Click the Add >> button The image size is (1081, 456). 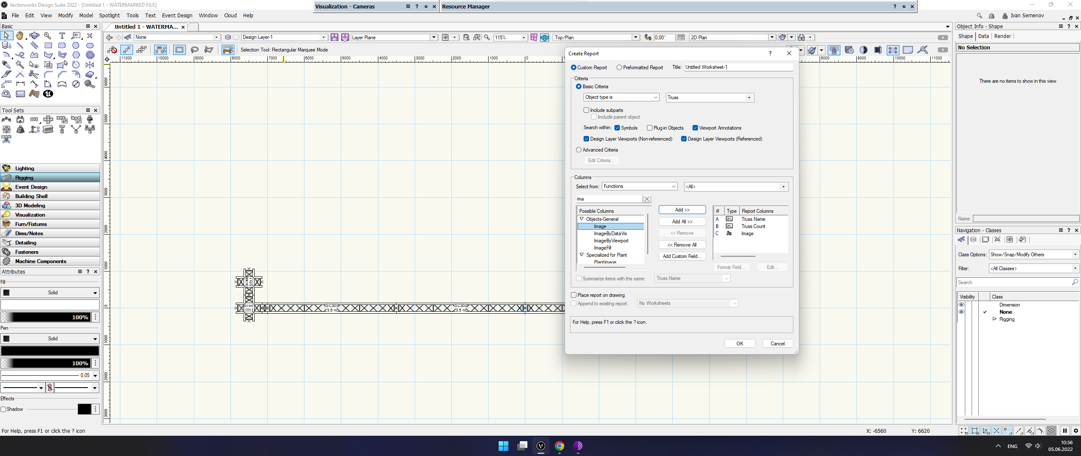pos(682,210)
